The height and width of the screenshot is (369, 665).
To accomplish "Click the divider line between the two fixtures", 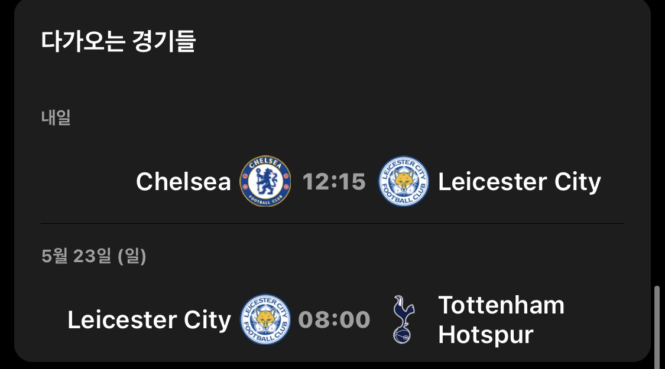I will tap(332, 223).
